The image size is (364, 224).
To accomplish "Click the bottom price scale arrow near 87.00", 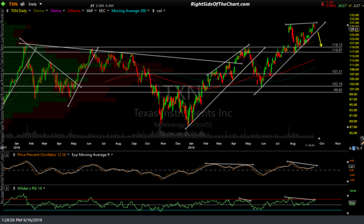I will pyautogui.click(x=348, y=127).
